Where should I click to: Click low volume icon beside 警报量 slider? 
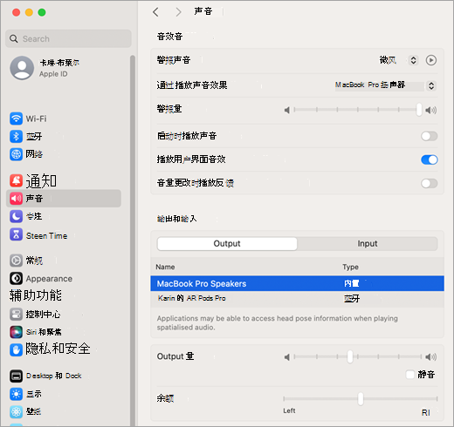click(287, 110)
